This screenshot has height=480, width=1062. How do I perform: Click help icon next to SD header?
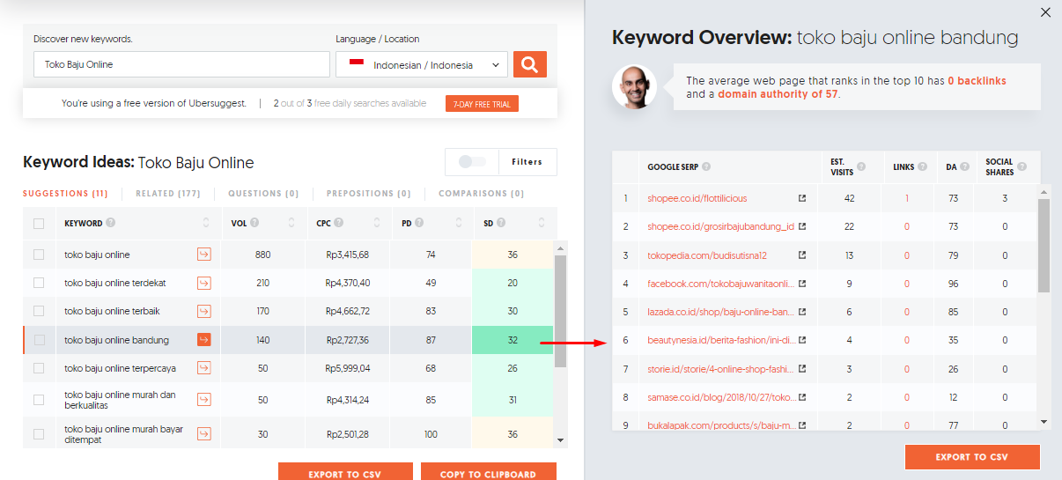coord(501,224)
